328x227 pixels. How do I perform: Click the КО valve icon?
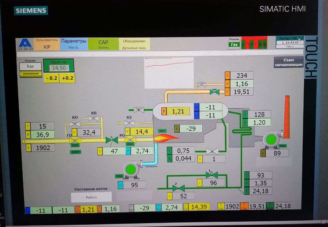click(75, 123)
